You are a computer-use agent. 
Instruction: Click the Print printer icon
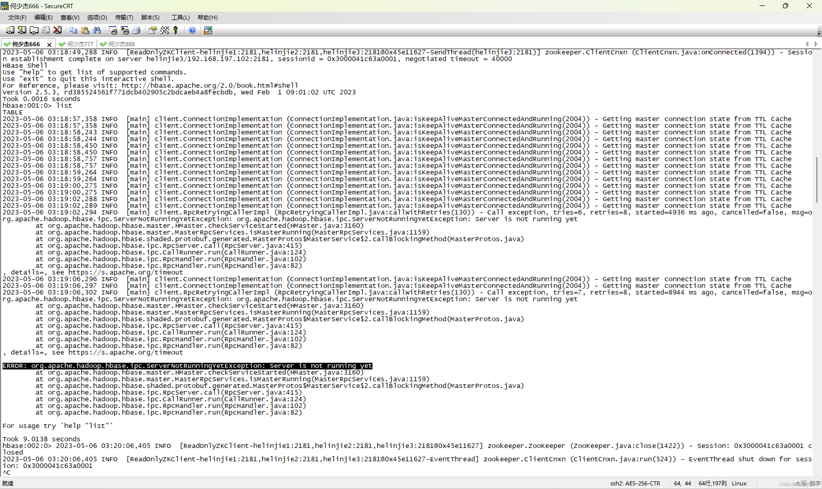tap(137, 30)
